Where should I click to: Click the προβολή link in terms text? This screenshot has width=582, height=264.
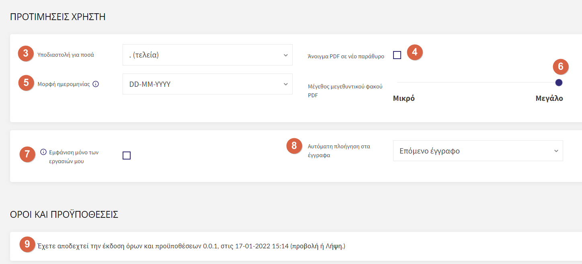coord(304,246)
